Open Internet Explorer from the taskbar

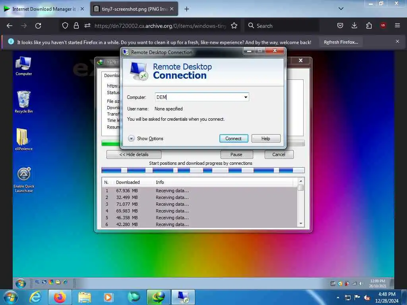(35, 297)
